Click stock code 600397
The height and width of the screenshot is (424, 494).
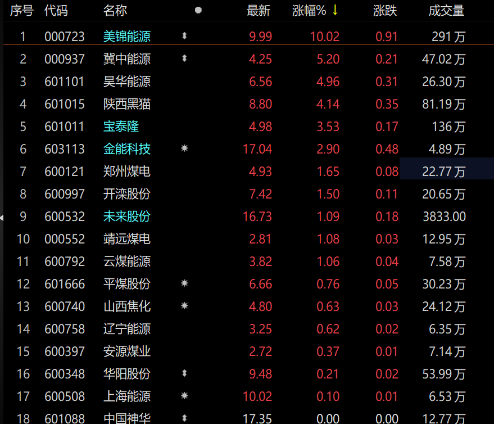coord(65,351)
